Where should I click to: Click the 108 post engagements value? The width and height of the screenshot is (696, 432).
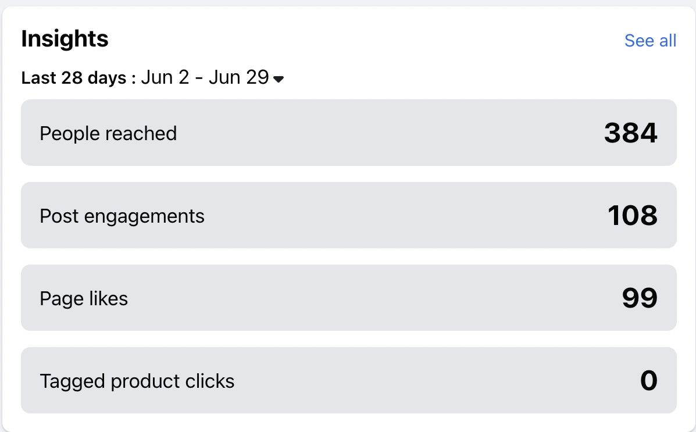[x=632, y=216]
